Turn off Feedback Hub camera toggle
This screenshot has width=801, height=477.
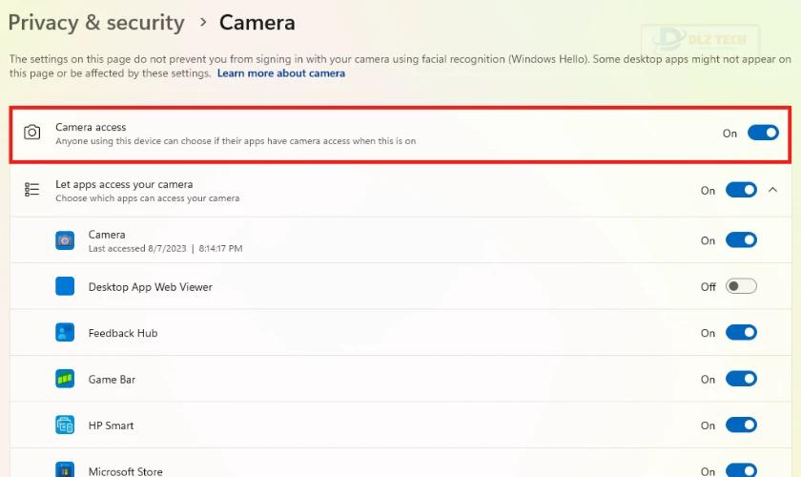coord(741,333)
